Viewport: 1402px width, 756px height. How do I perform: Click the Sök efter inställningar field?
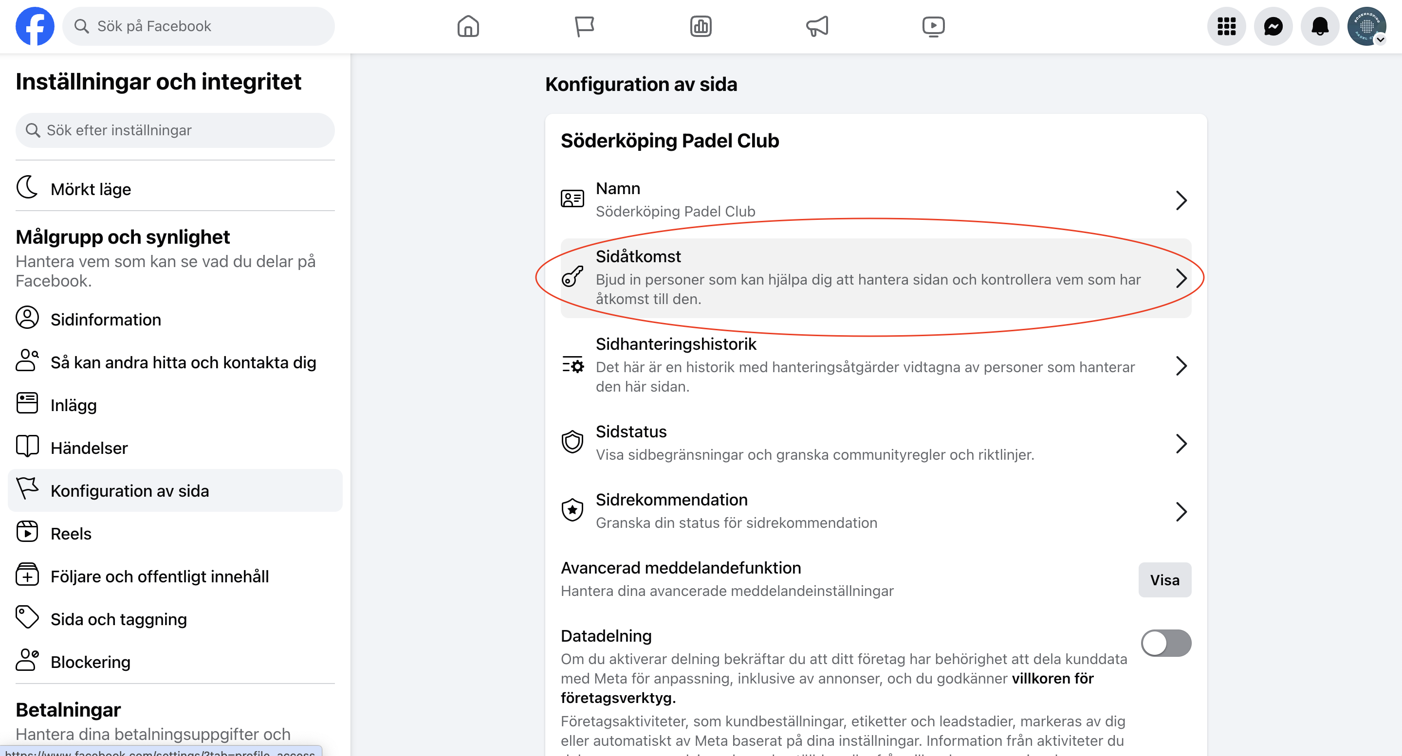[x=175, y=130]
